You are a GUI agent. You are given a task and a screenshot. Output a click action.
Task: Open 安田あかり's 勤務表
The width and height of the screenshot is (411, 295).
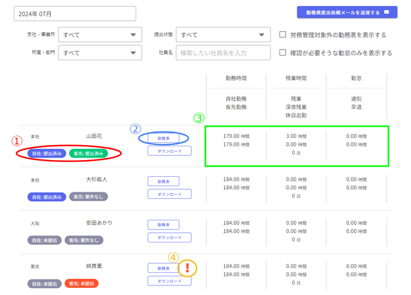coord(163,225)
